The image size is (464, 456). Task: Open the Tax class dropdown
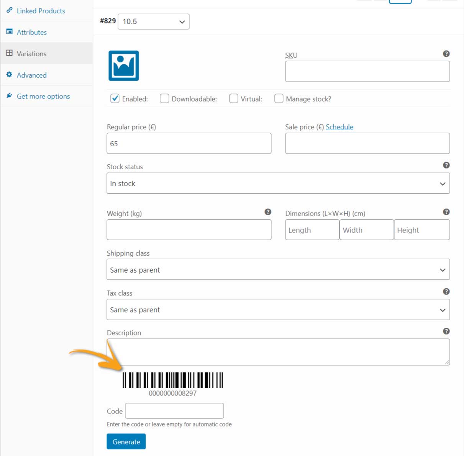[278, 309]
